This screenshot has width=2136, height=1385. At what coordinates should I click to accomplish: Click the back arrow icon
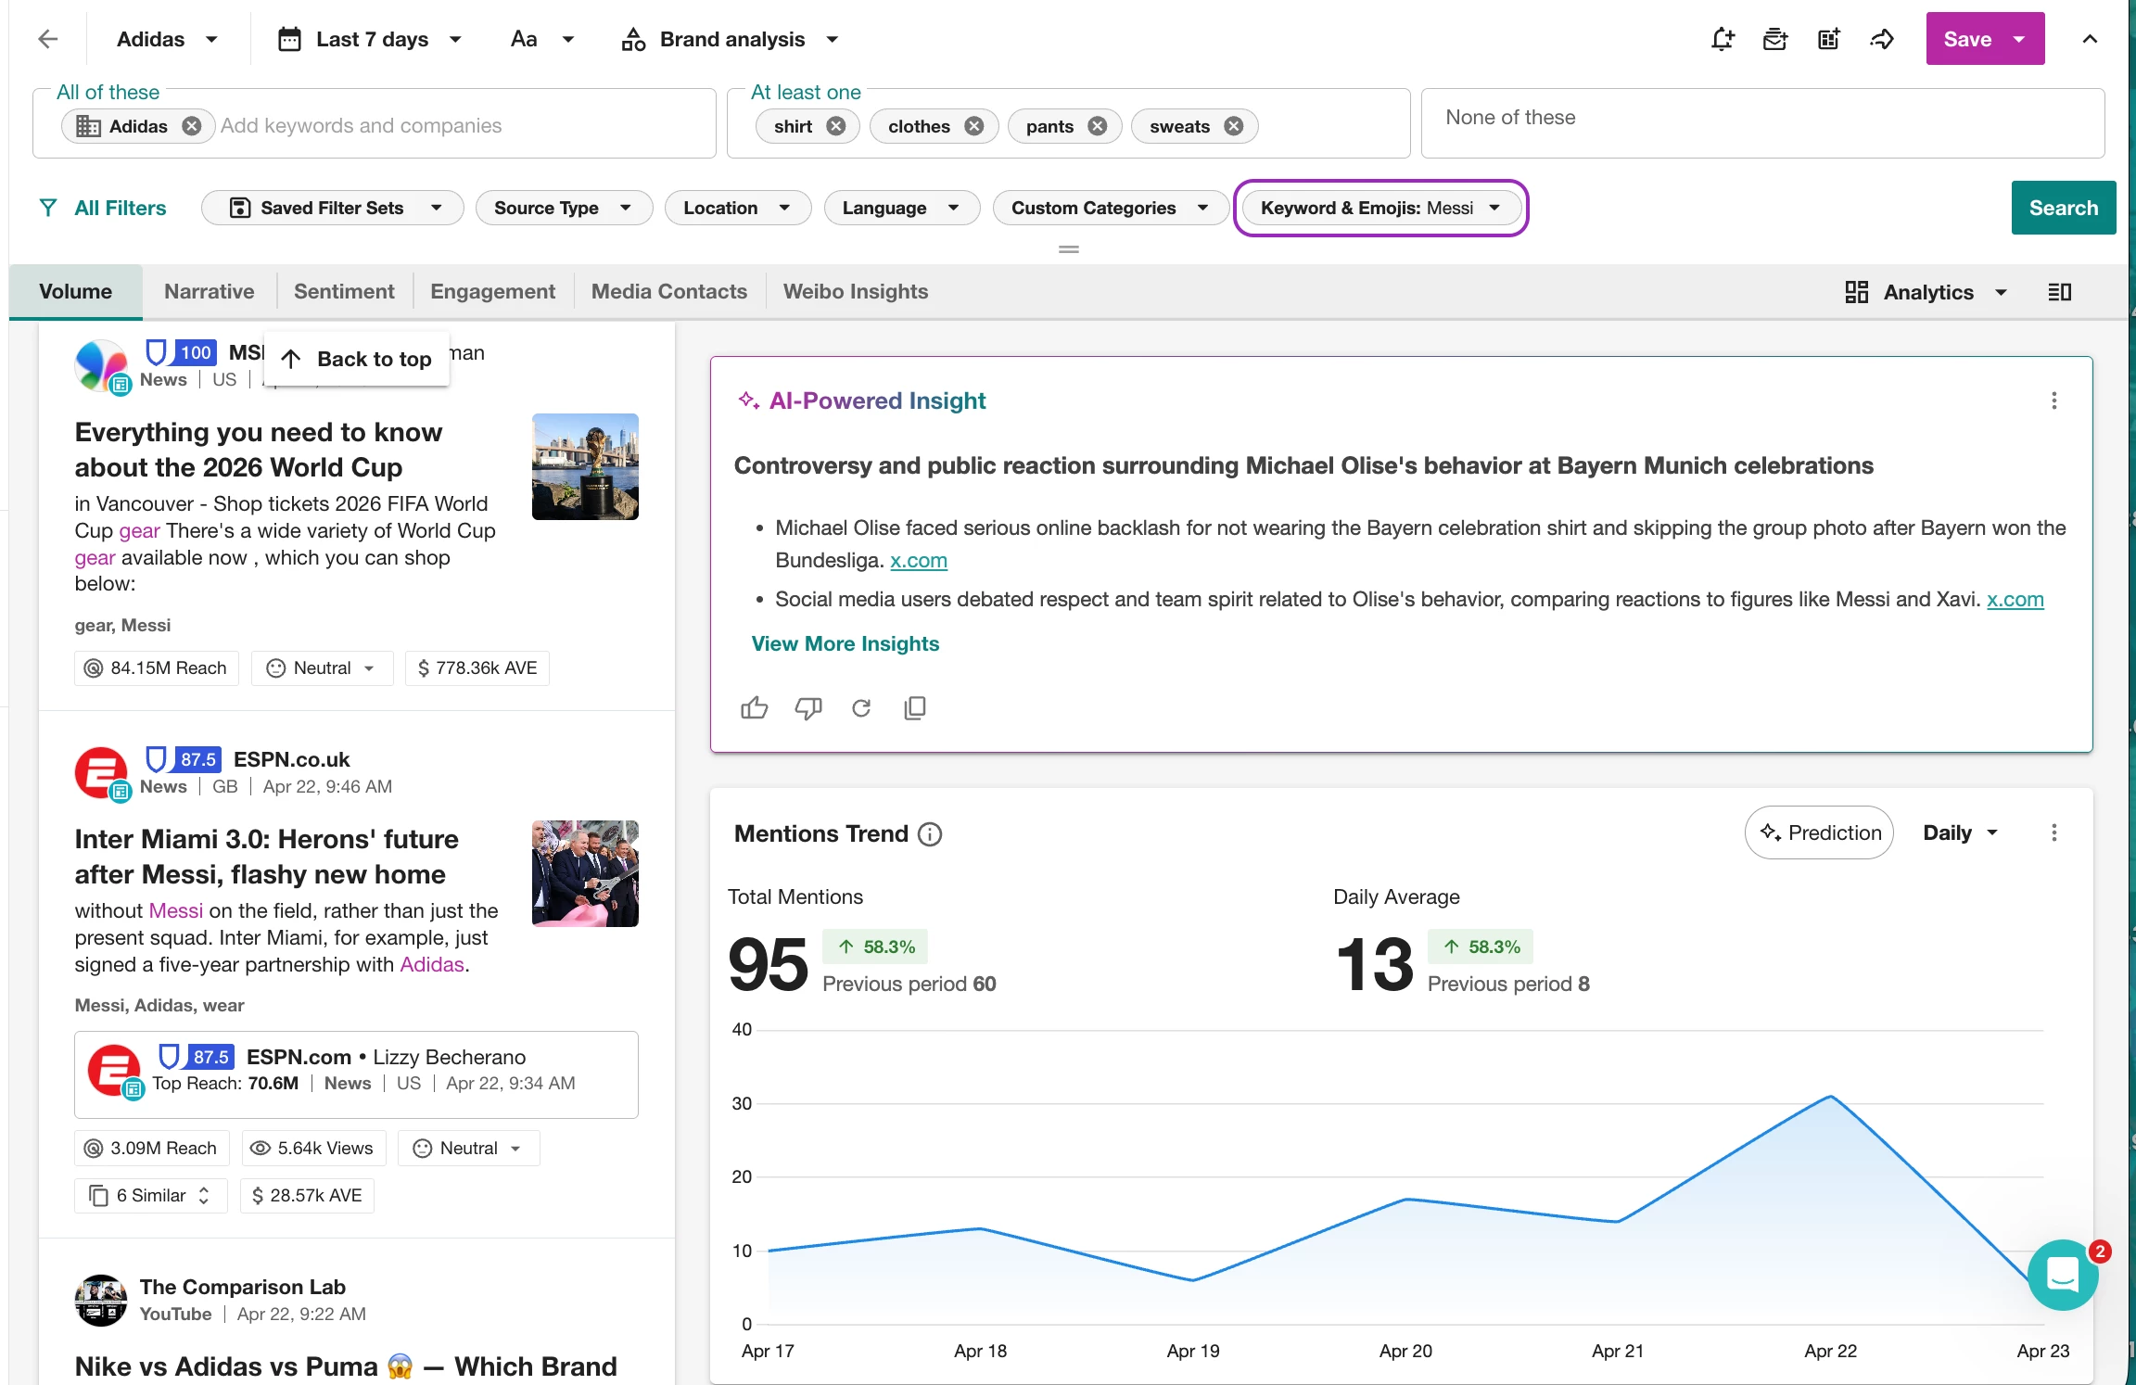click(x=48, y=39)
